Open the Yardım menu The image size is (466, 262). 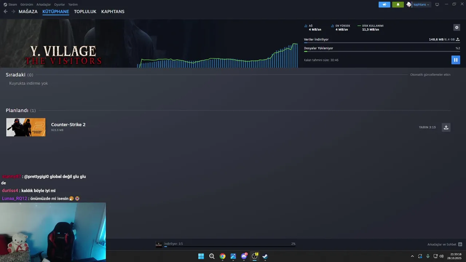point(73,4)
